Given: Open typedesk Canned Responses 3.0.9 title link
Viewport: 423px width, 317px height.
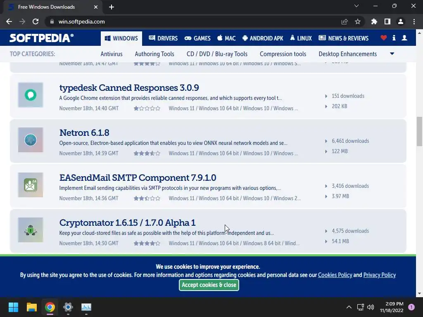Looking at the screenshot, I should tap(129, 88).
